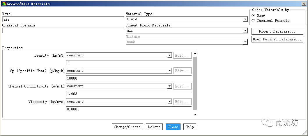The height and width of the screenshot is (136, 308).
Task: Click the Fluent icon in title bar
Action: tap(4, 4)
